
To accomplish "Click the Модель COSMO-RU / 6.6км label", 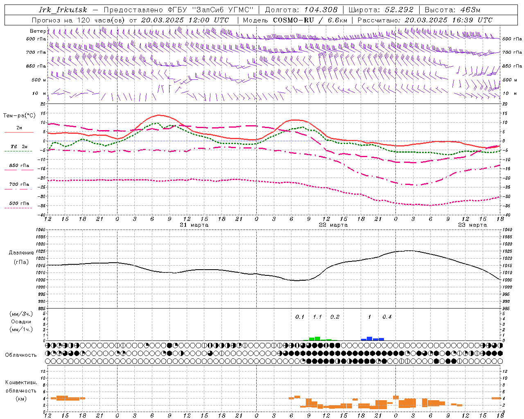I will pos(295,20).
